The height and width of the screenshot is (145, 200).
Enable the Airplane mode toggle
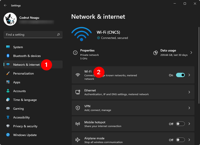tap(180, 140)
